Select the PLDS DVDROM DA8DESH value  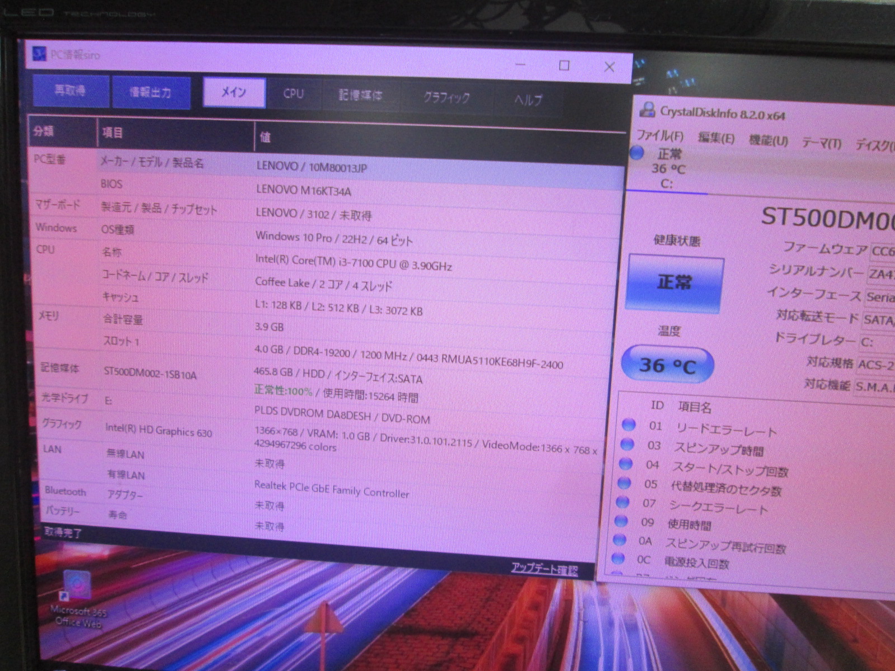[342, 415]
